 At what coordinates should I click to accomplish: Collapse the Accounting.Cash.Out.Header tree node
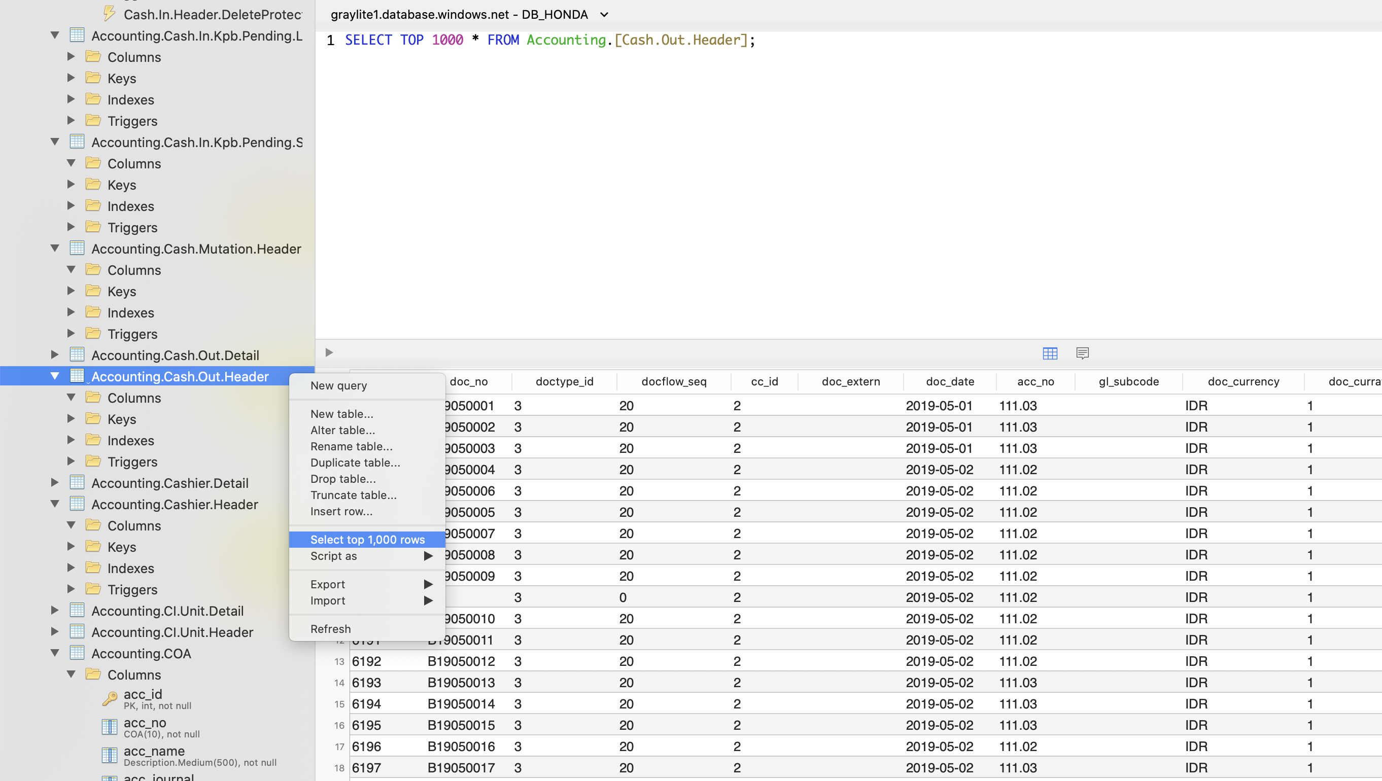(54, 376)
